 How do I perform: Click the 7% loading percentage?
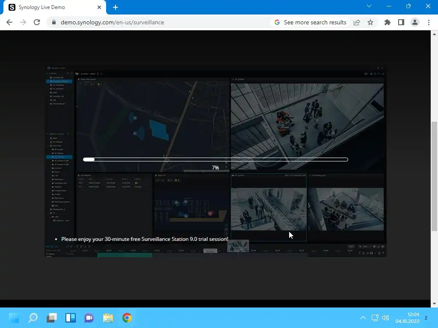[x=216, y=167]
